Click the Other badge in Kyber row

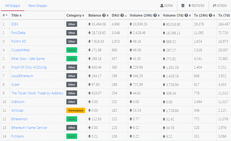click(72, 84)
